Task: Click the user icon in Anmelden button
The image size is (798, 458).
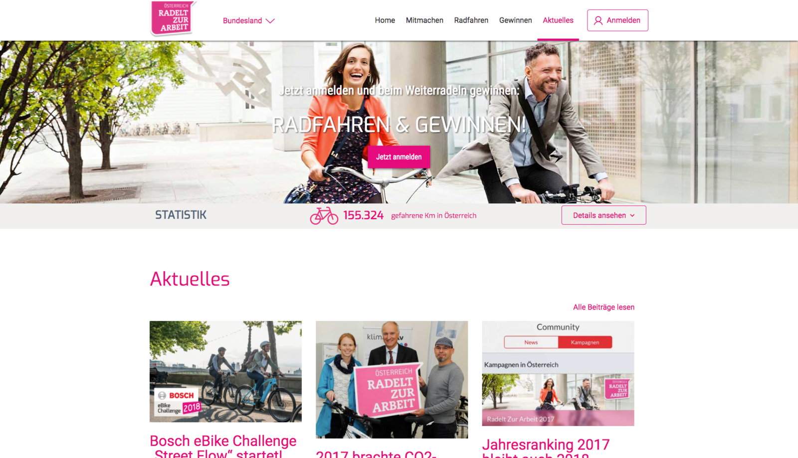Action: (x=598, y=20)
